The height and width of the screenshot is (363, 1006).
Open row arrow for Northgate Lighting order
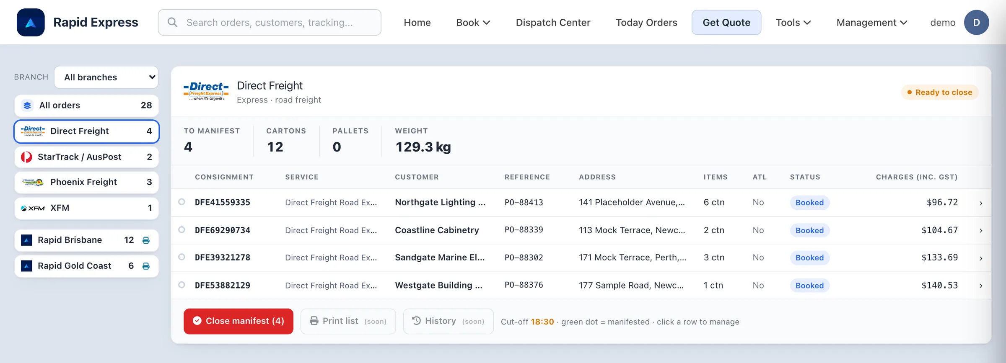(x=981, y=203)
